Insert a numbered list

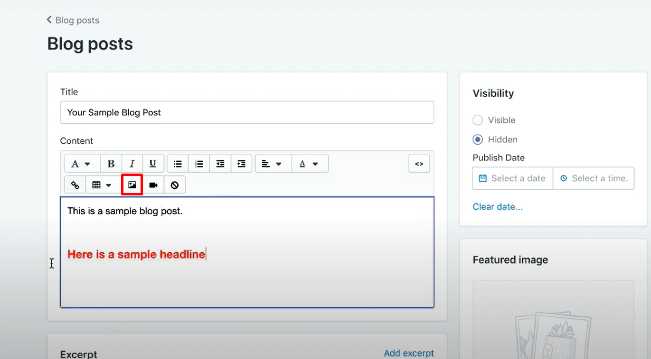[x=199, y=164]
